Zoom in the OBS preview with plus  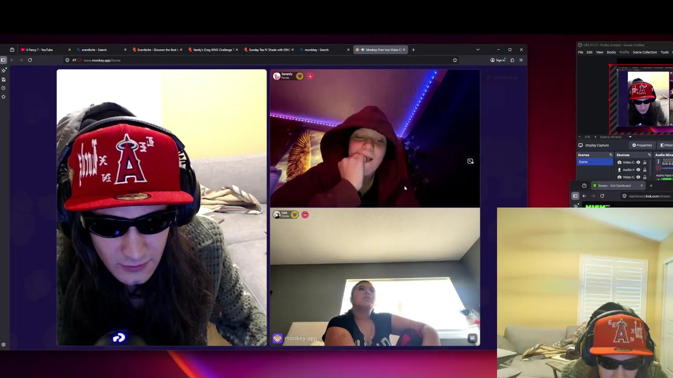594,137
